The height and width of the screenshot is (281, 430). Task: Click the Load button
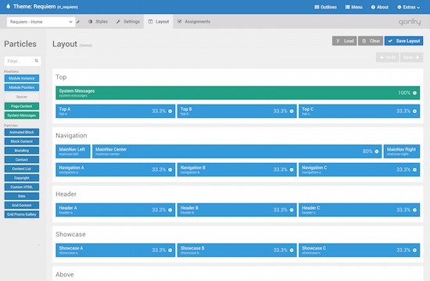click(345, 41)
